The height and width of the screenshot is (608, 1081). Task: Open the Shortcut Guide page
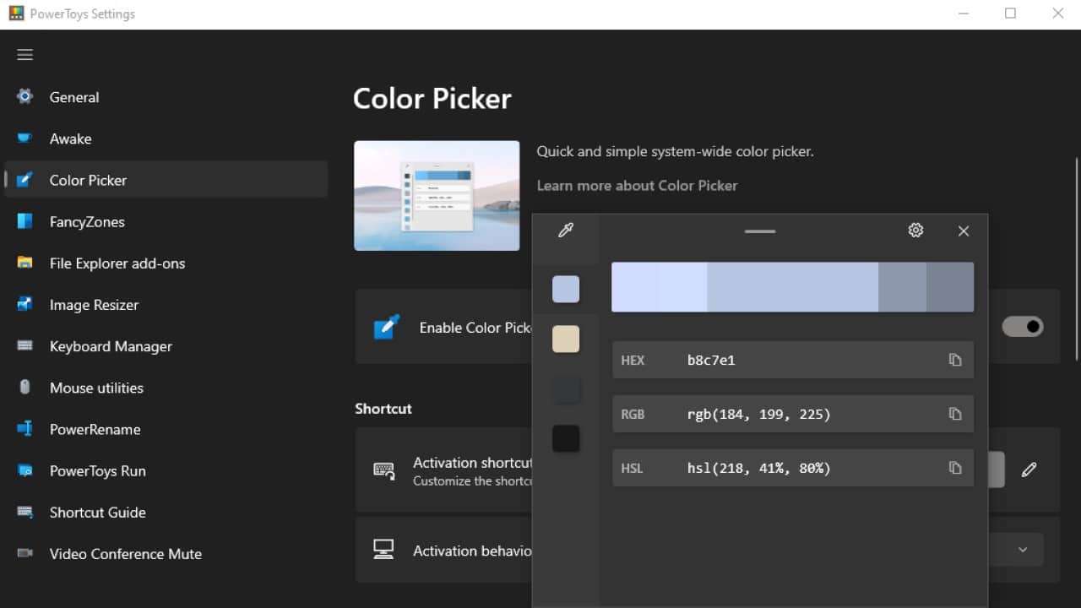166,512
